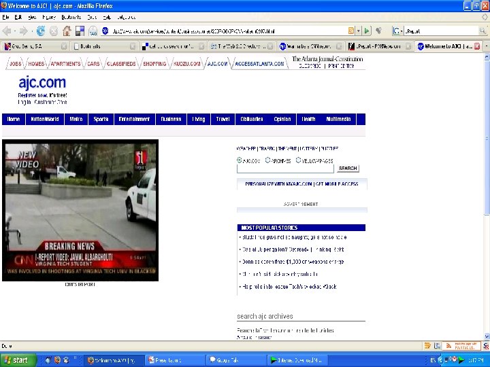Click the SEARCH button

(348, 169)
